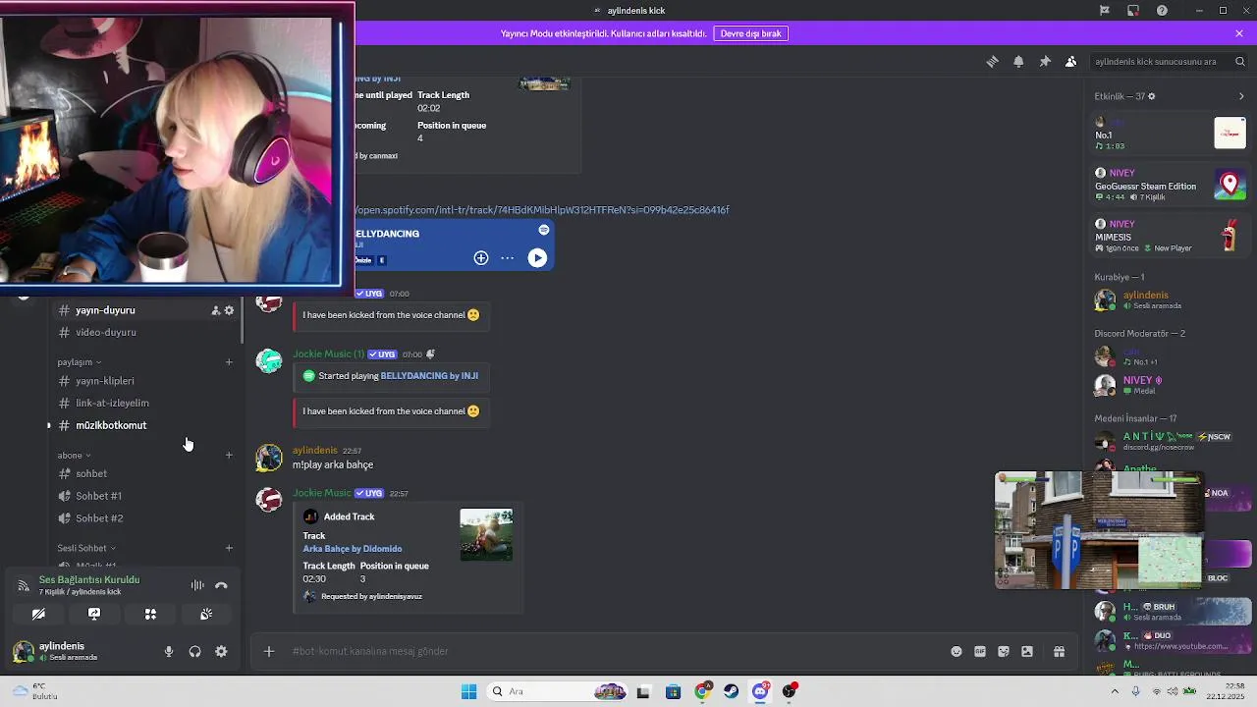Open aylindenis in Kurabiye member list
The height and width of the screenshot is (707, 1257).
[1171, 300]
